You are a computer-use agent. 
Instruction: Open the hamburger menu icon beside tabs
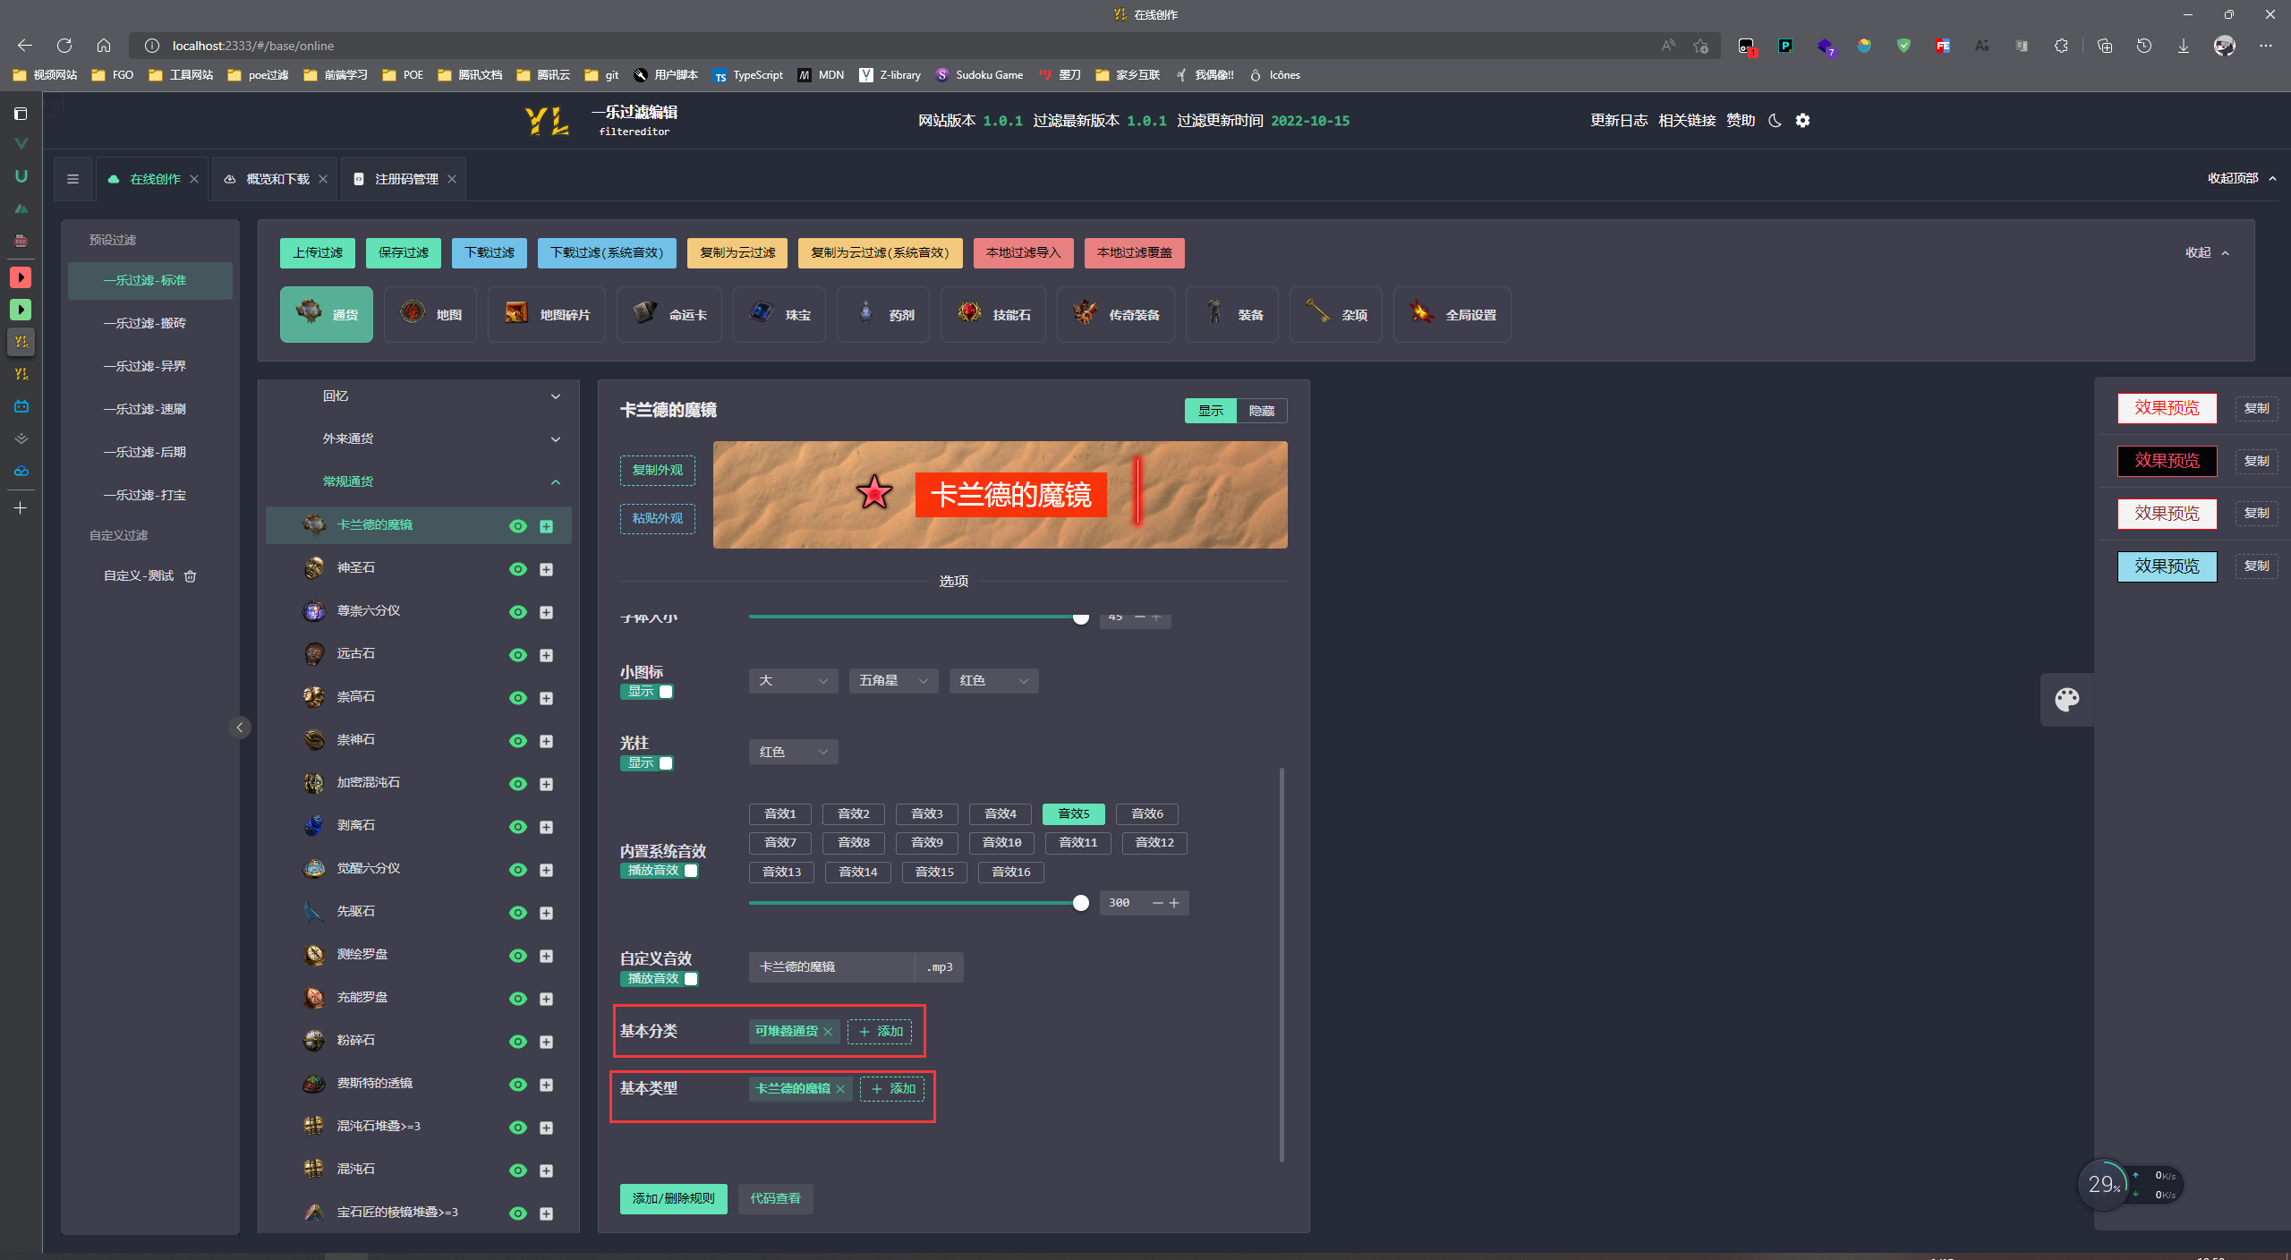pos(73,179)
